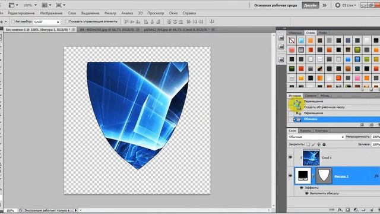380x214 pixels.
Task: Toggle visibility of Выполнить обводку effect
Action: click(x=306, y=193)
